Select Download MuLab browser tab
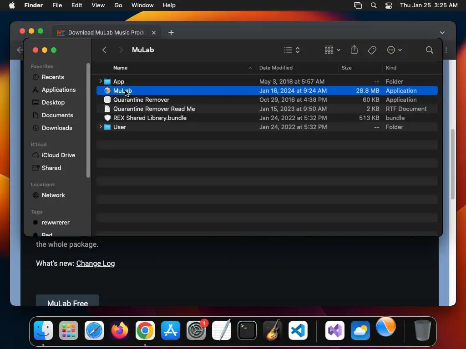Image resolution: width=466 pixels, height=349 pixels. coord(106,33)
